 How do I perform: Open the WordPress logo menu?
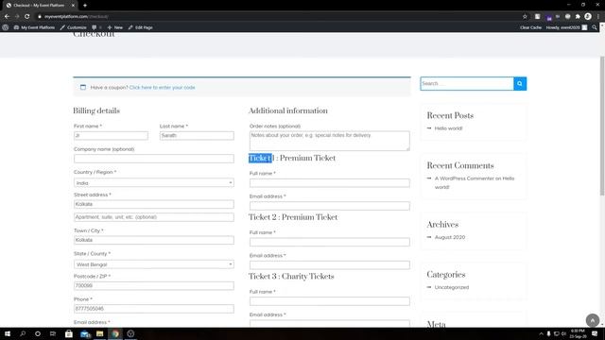[x=6, y=27]
